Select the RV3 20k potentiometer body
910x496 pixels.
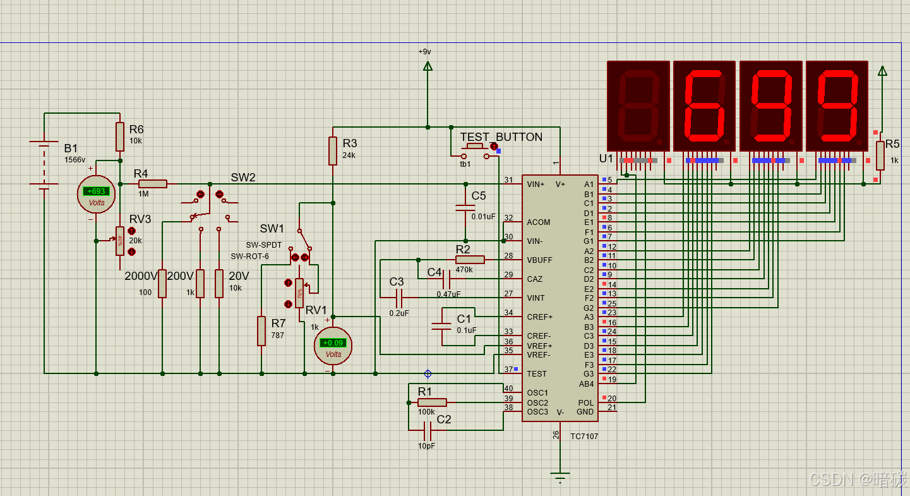(119, 241)
